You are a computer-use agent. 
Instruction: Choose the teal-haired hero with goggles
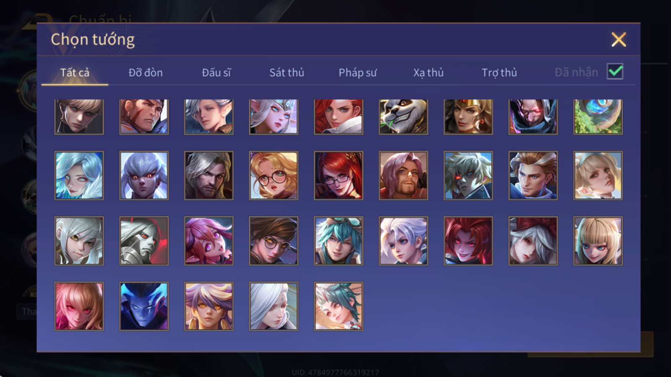(338, 241)
